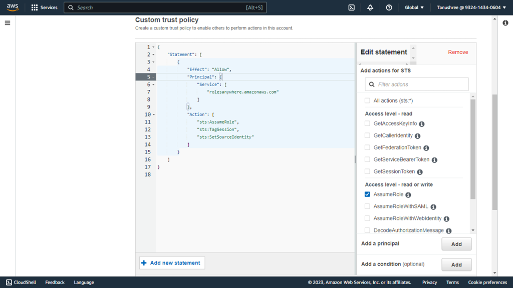
Task: Show info for GetServiceBearerToken action
Action: 434,160
